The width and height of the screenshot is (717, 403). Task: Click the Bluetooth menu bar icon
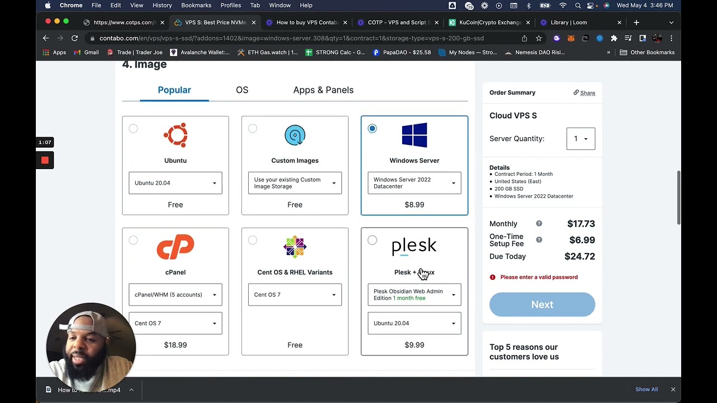pyautogui.click(x=528, y=6)
